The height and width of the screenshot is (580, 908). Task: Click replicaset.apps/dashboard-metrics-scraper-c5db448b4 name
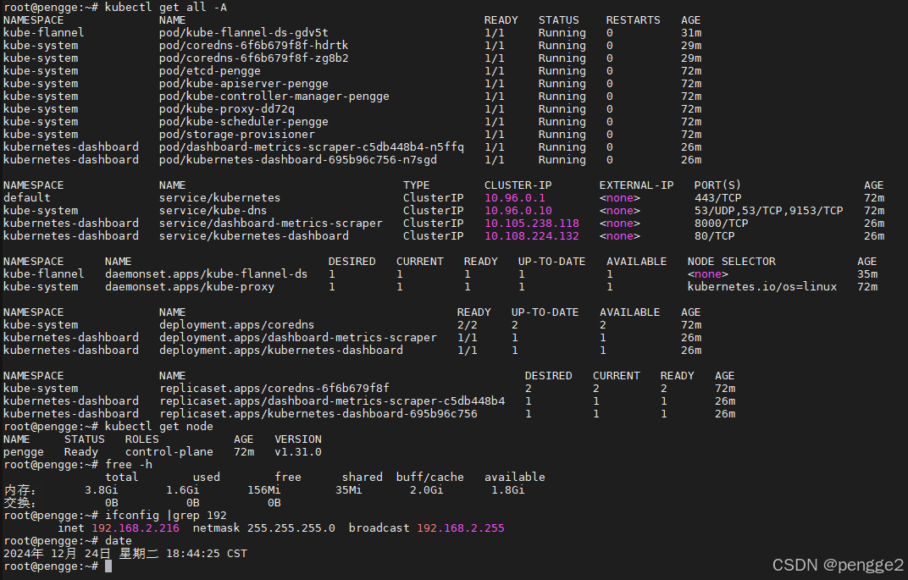point(332,401)
